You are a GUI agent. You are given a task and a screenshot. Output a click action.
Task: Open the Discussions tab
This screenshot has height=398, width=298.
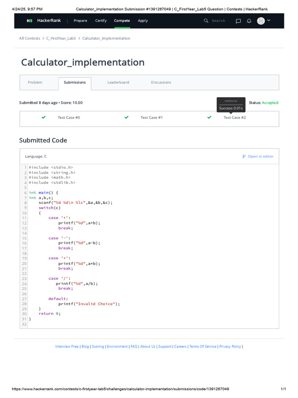(161, 82)
